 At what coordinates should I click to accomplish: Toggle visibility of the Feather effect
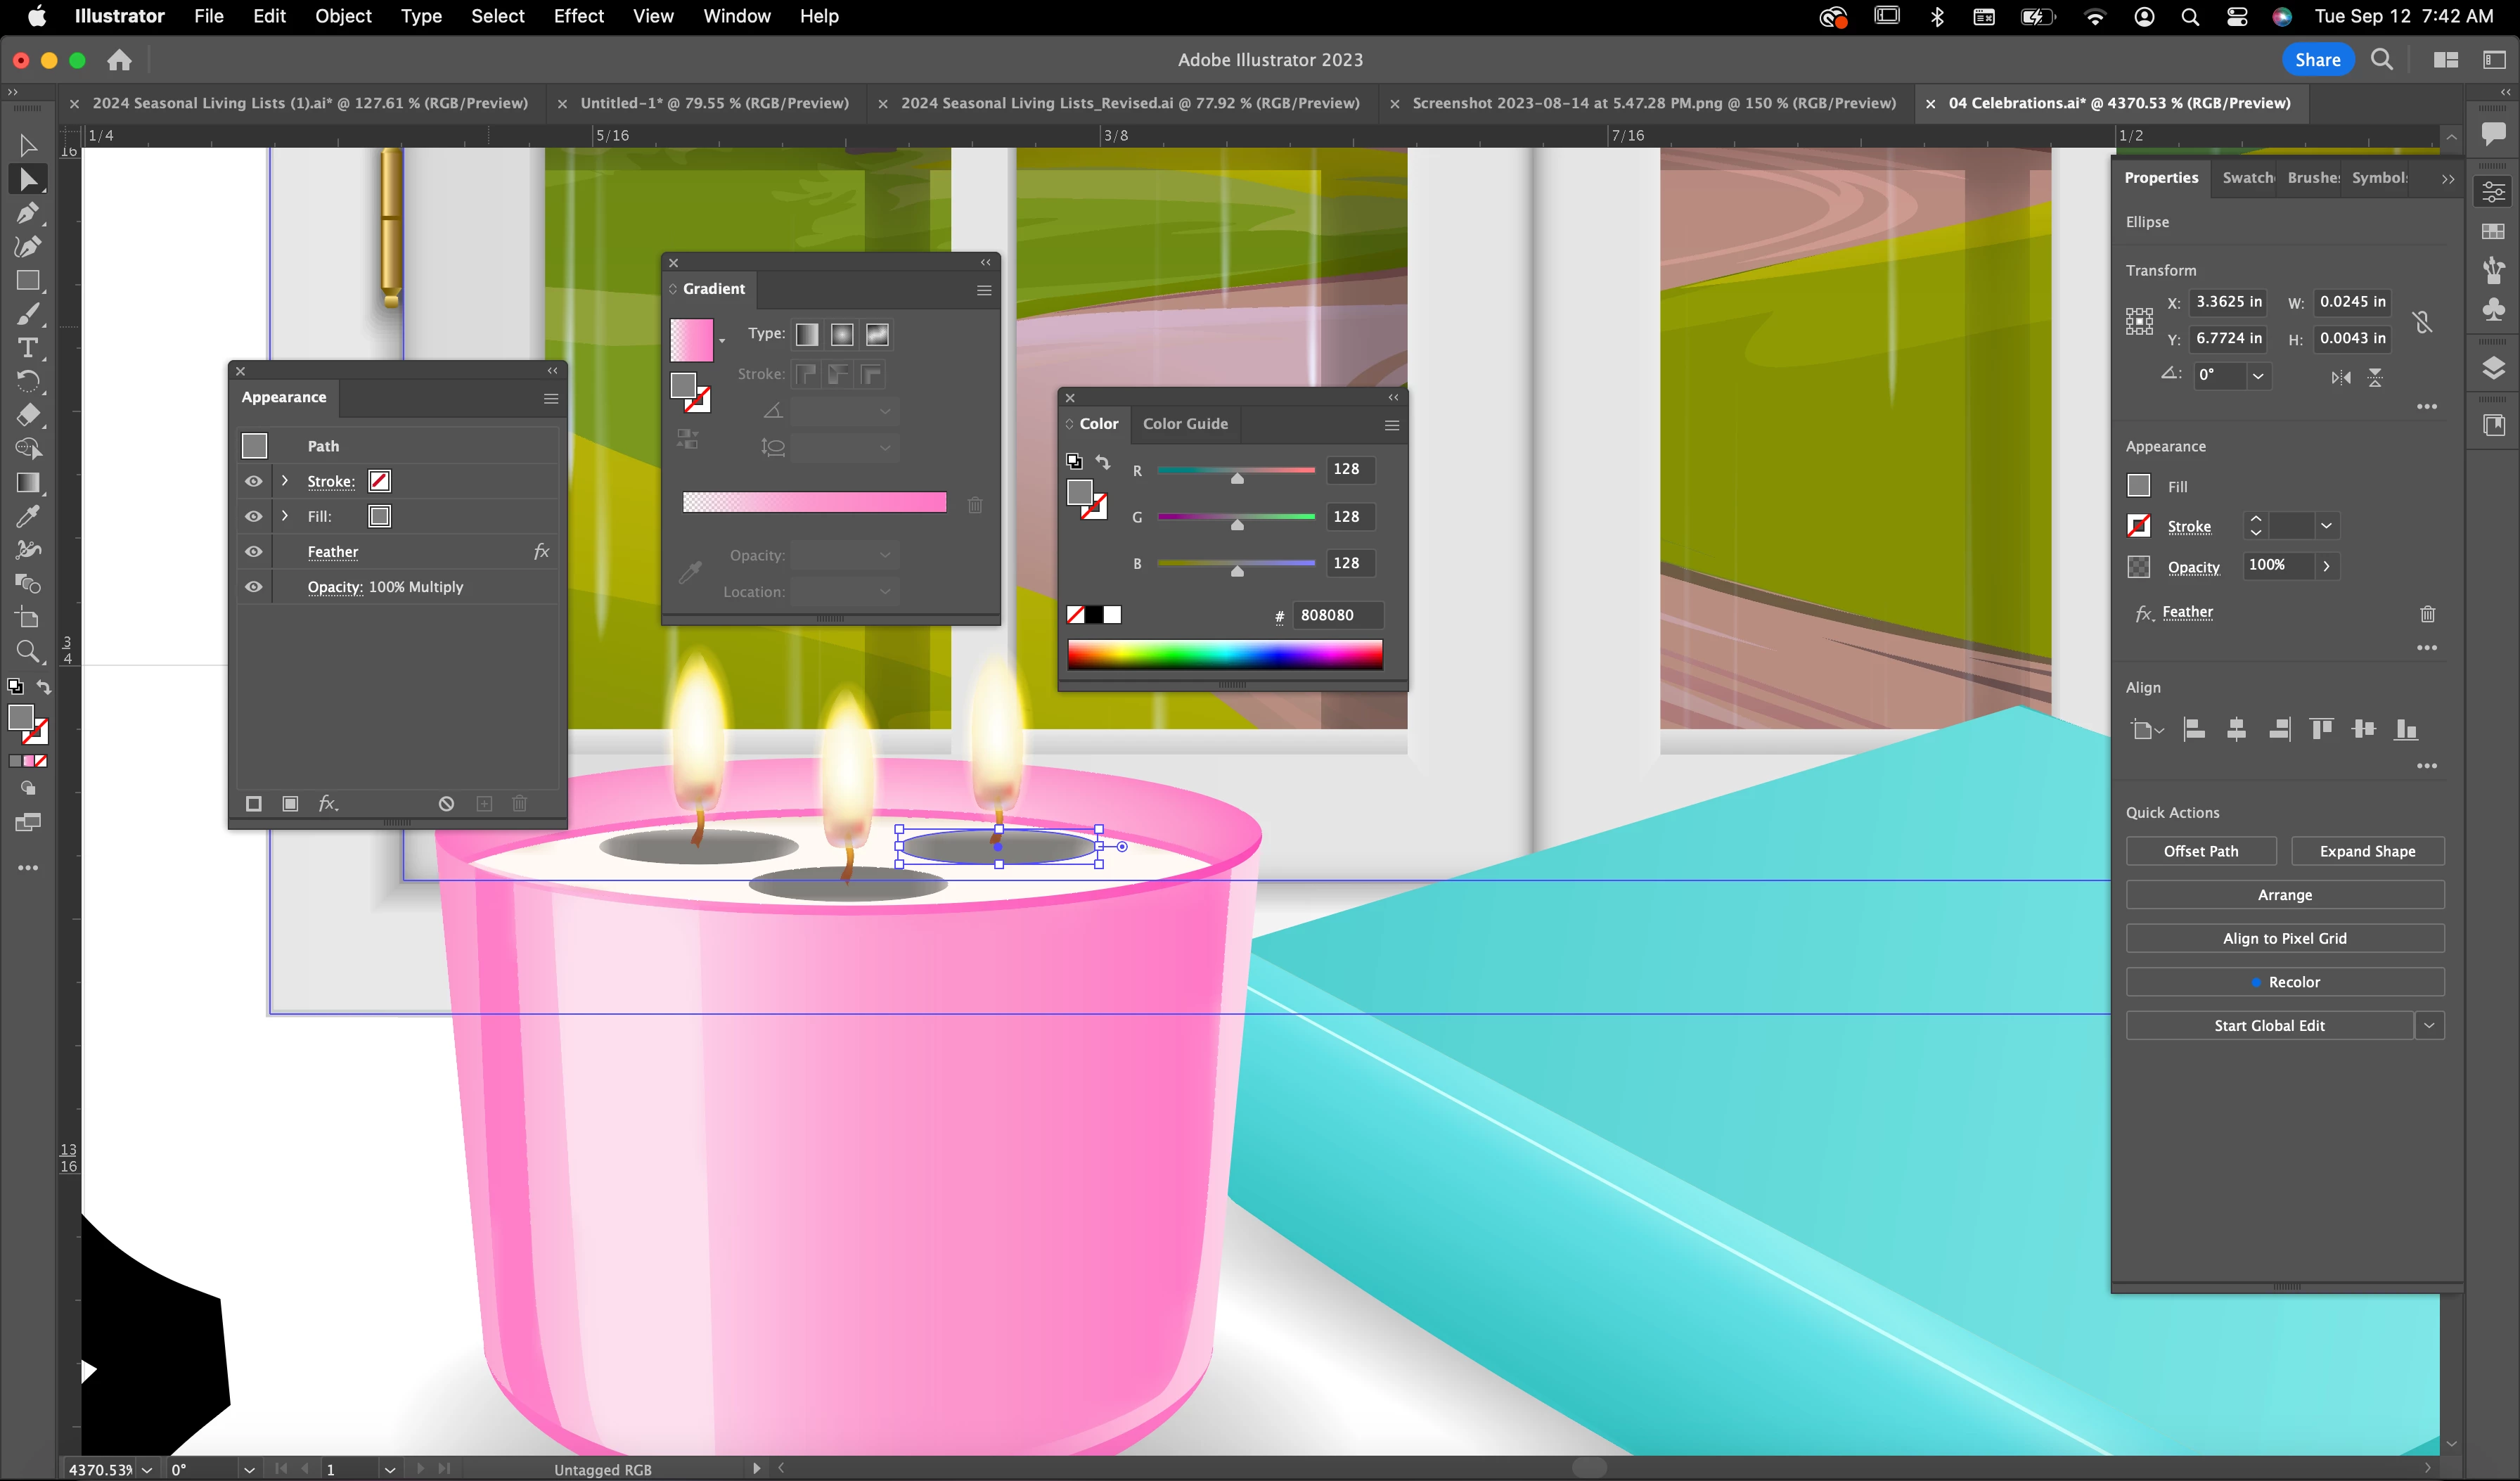coord(254,552)
